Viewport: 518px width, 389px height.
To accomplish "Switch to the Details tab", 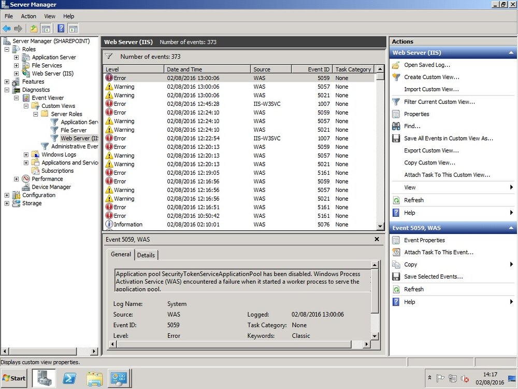I will 146,255.
